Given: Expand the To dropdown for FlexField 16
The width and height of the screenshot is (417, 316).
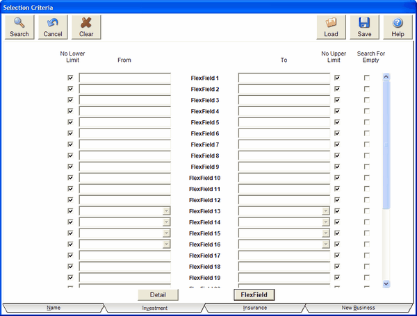Looking at the screenshot, I should [325, 244].
